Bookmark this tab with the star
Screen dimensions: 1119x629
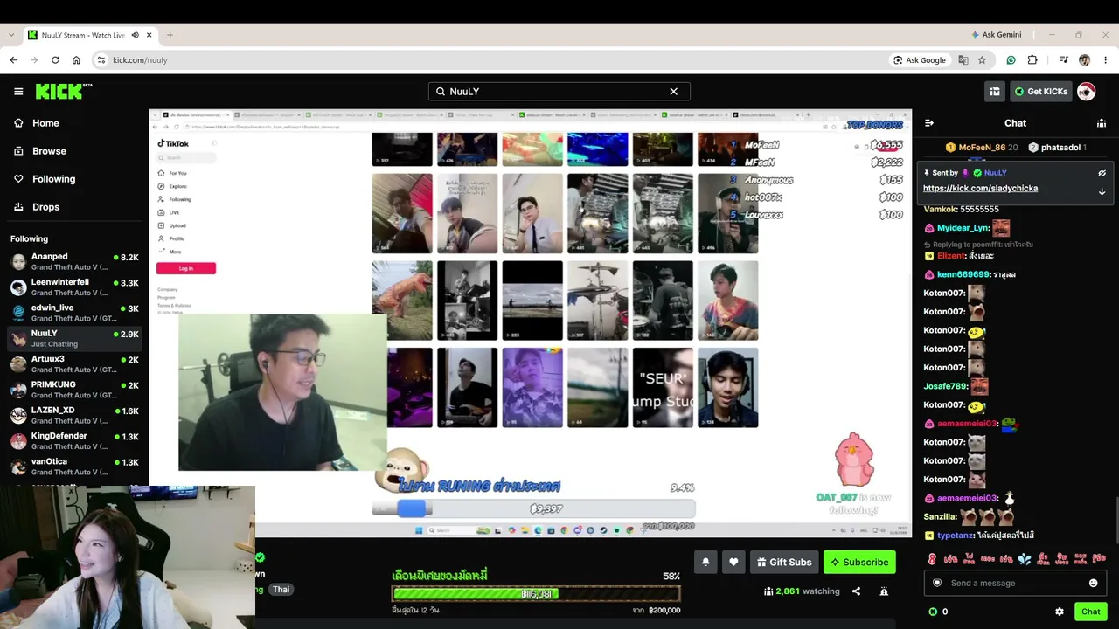982,60
